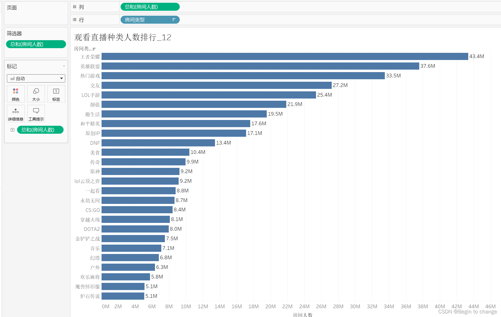Select the 趣生活 bar
Image resolution: width=501 pixels, height=317 pixels.
(184, 114)
